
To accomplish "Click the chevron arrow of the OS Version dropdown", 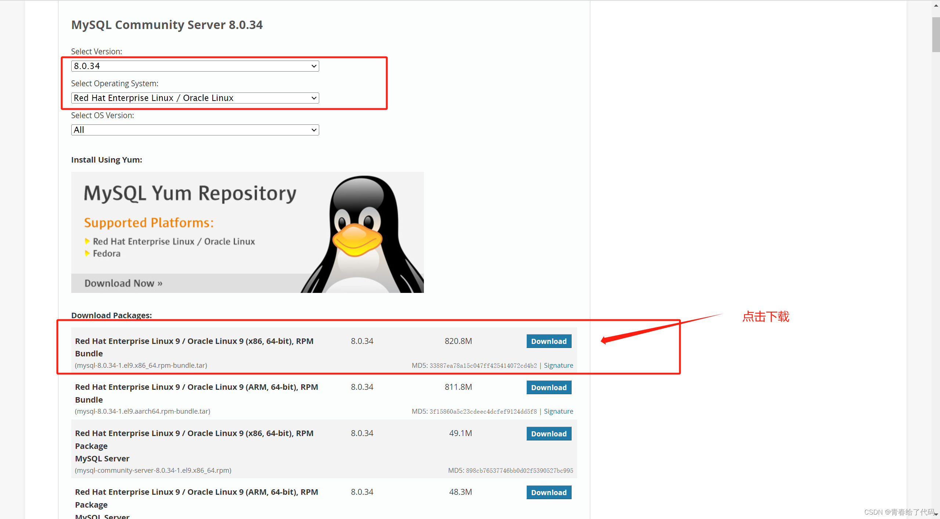I will click(x=314, y=130).
